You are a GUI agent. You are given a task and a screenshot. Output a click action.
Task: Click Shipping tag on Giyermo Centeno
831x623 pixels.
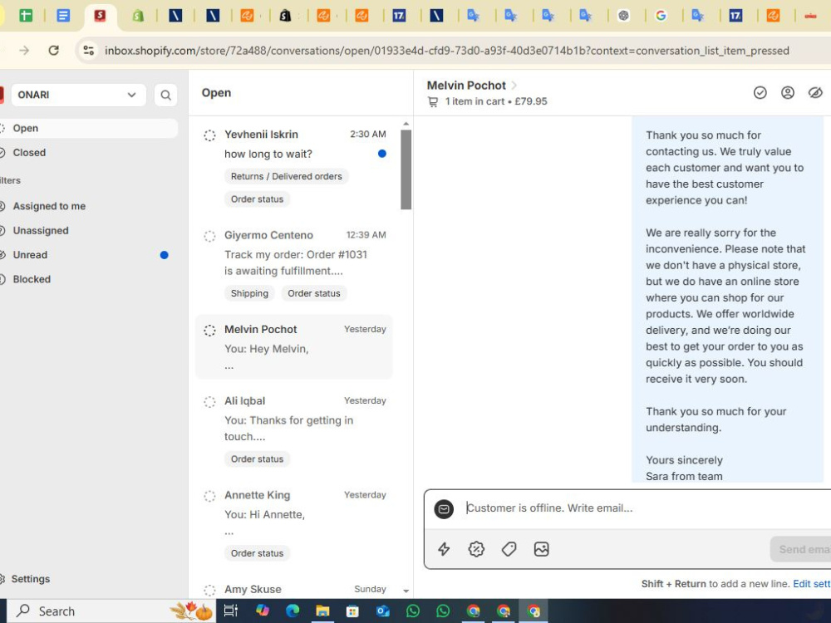tap(249, 293)
